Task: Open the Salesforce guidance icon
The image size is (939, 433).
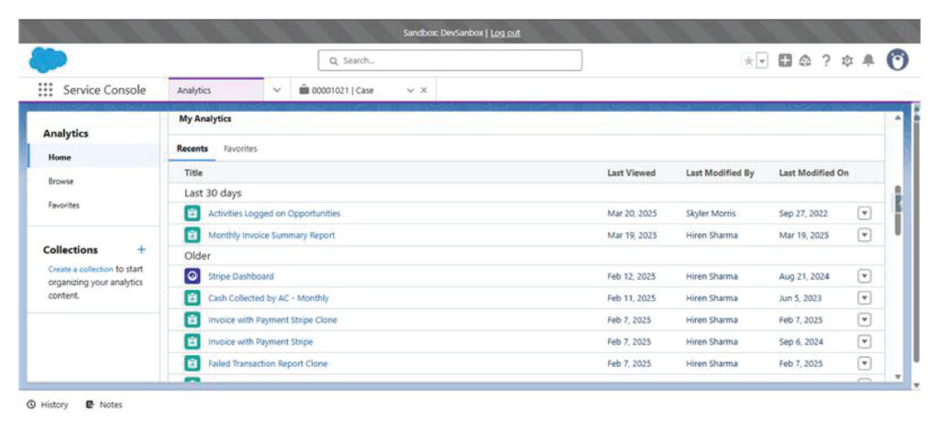Action: 805,60
